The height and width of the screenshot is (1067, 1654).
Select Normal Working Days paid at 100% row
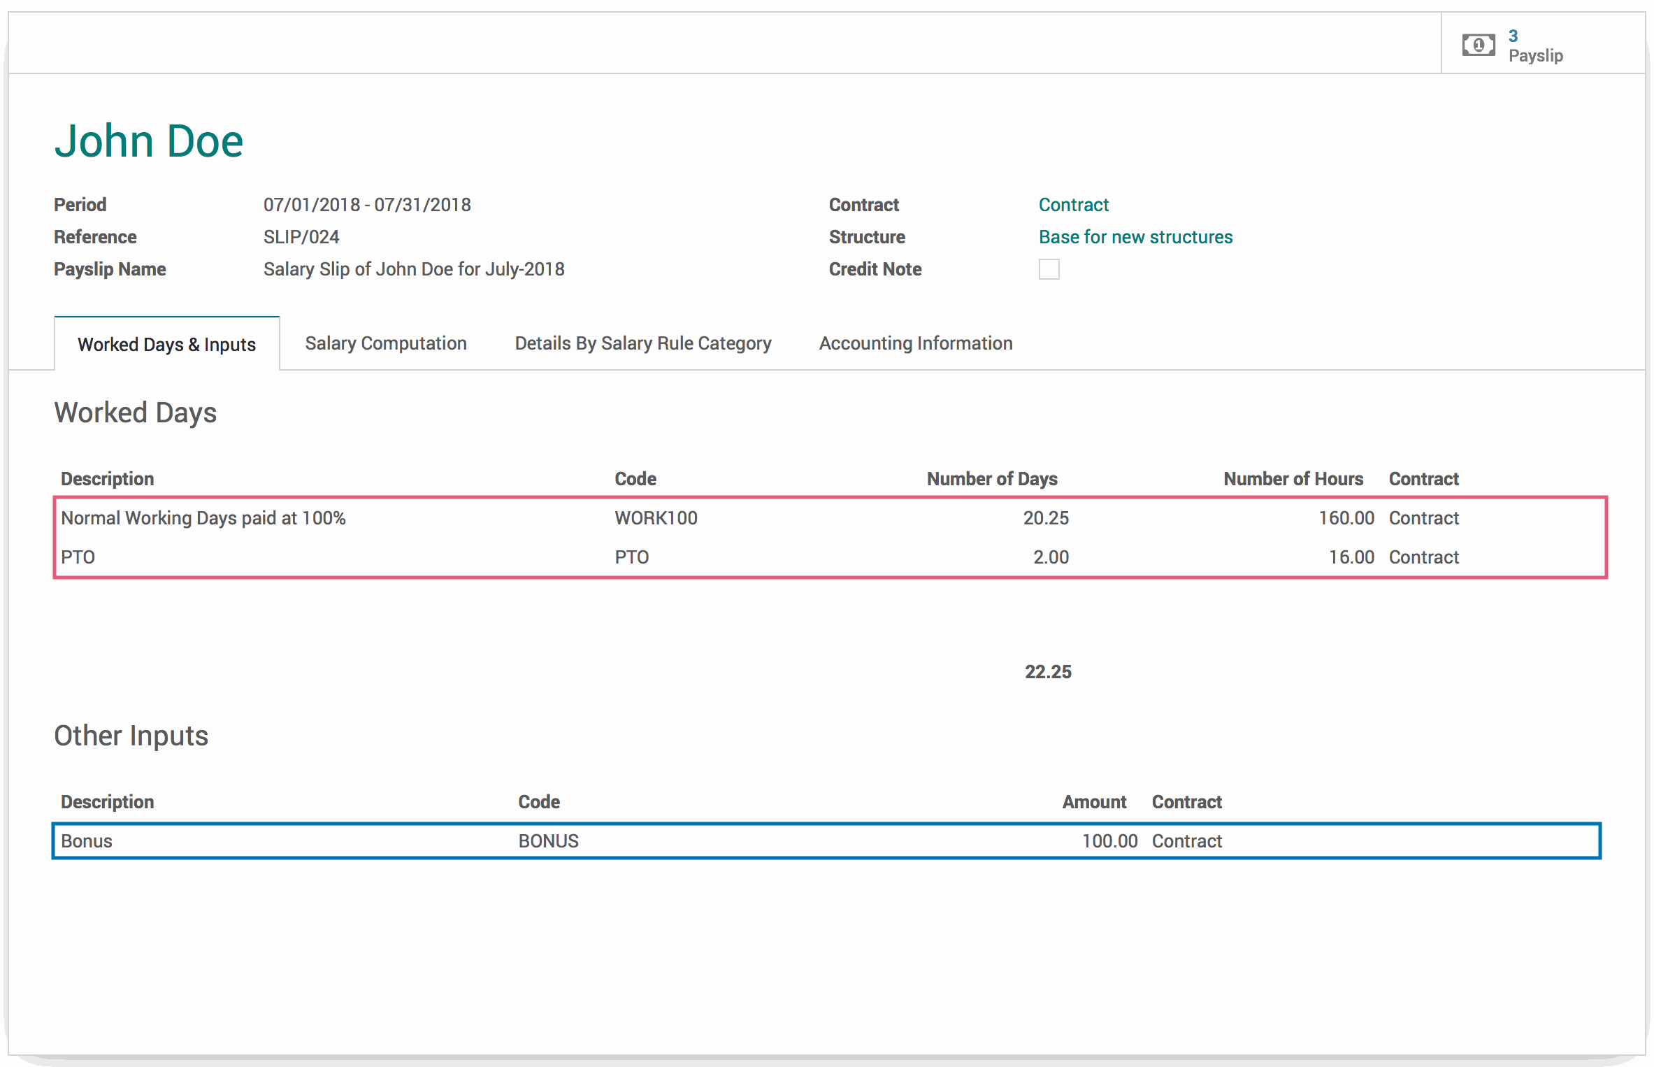[x=830, y=518]
